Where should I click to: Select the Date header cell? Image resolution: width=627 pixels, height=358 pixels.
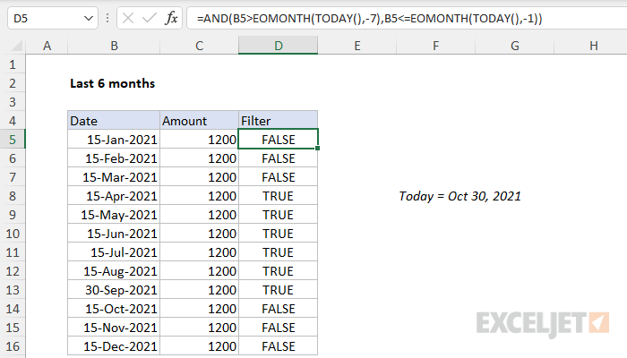[114, 121]
